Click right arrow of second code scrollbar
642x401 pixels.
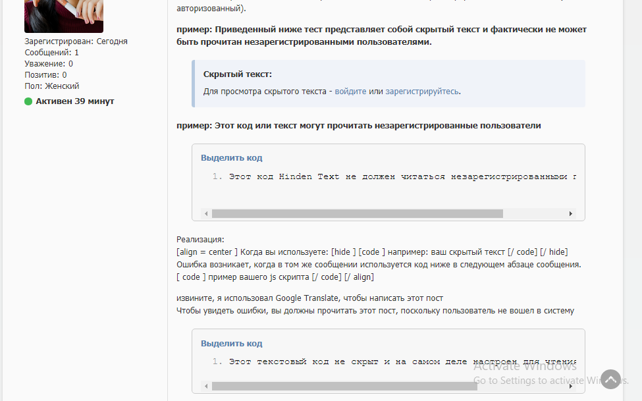coord(571,387)
